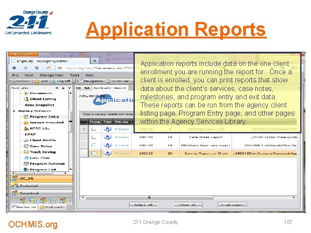Open the Documents tree item
The height and width of the screenshot is (233, 311).
[38, 93]
